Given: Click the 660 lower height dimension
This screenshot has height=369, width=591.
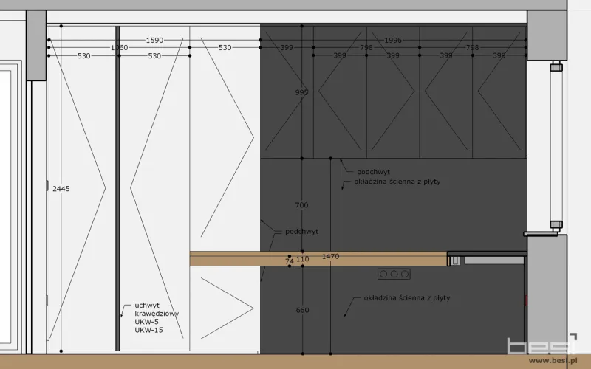Looking at the screenshot, I should click(x=302, y=310).
